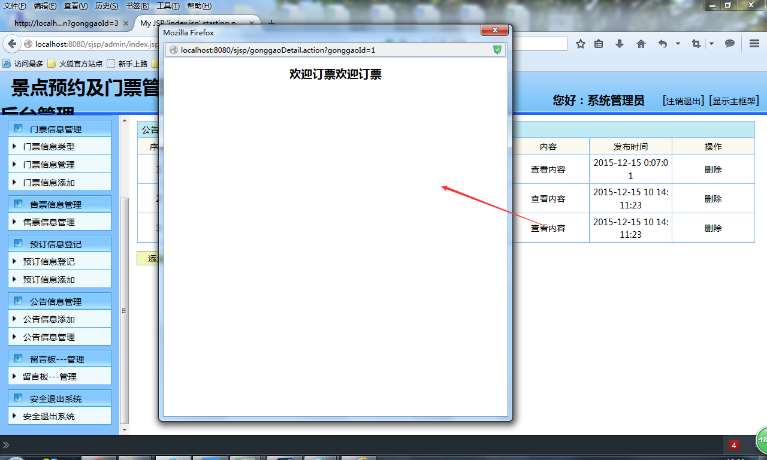Open the Firefox hamburger menu

[x=754, y=44]
